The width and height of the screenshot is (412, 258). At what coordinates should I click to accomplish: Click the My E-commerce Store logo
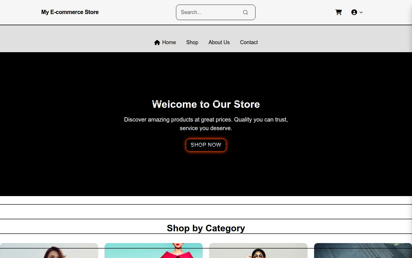[x=70, y=12]
